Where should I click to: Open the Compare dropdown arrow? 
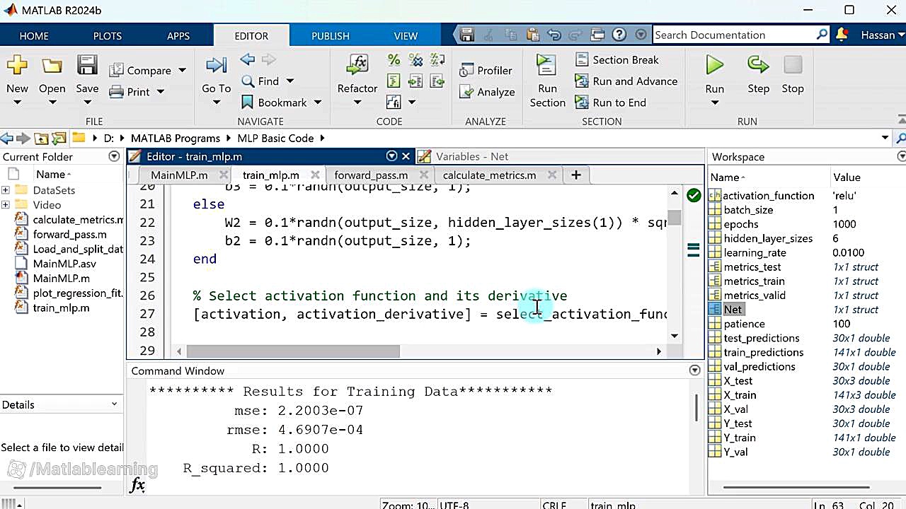coord(182,71)
